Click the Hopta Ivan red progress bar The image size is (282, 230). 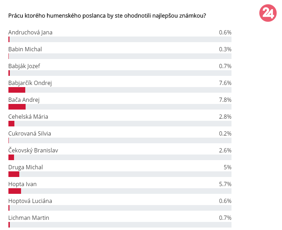[15, 191]
